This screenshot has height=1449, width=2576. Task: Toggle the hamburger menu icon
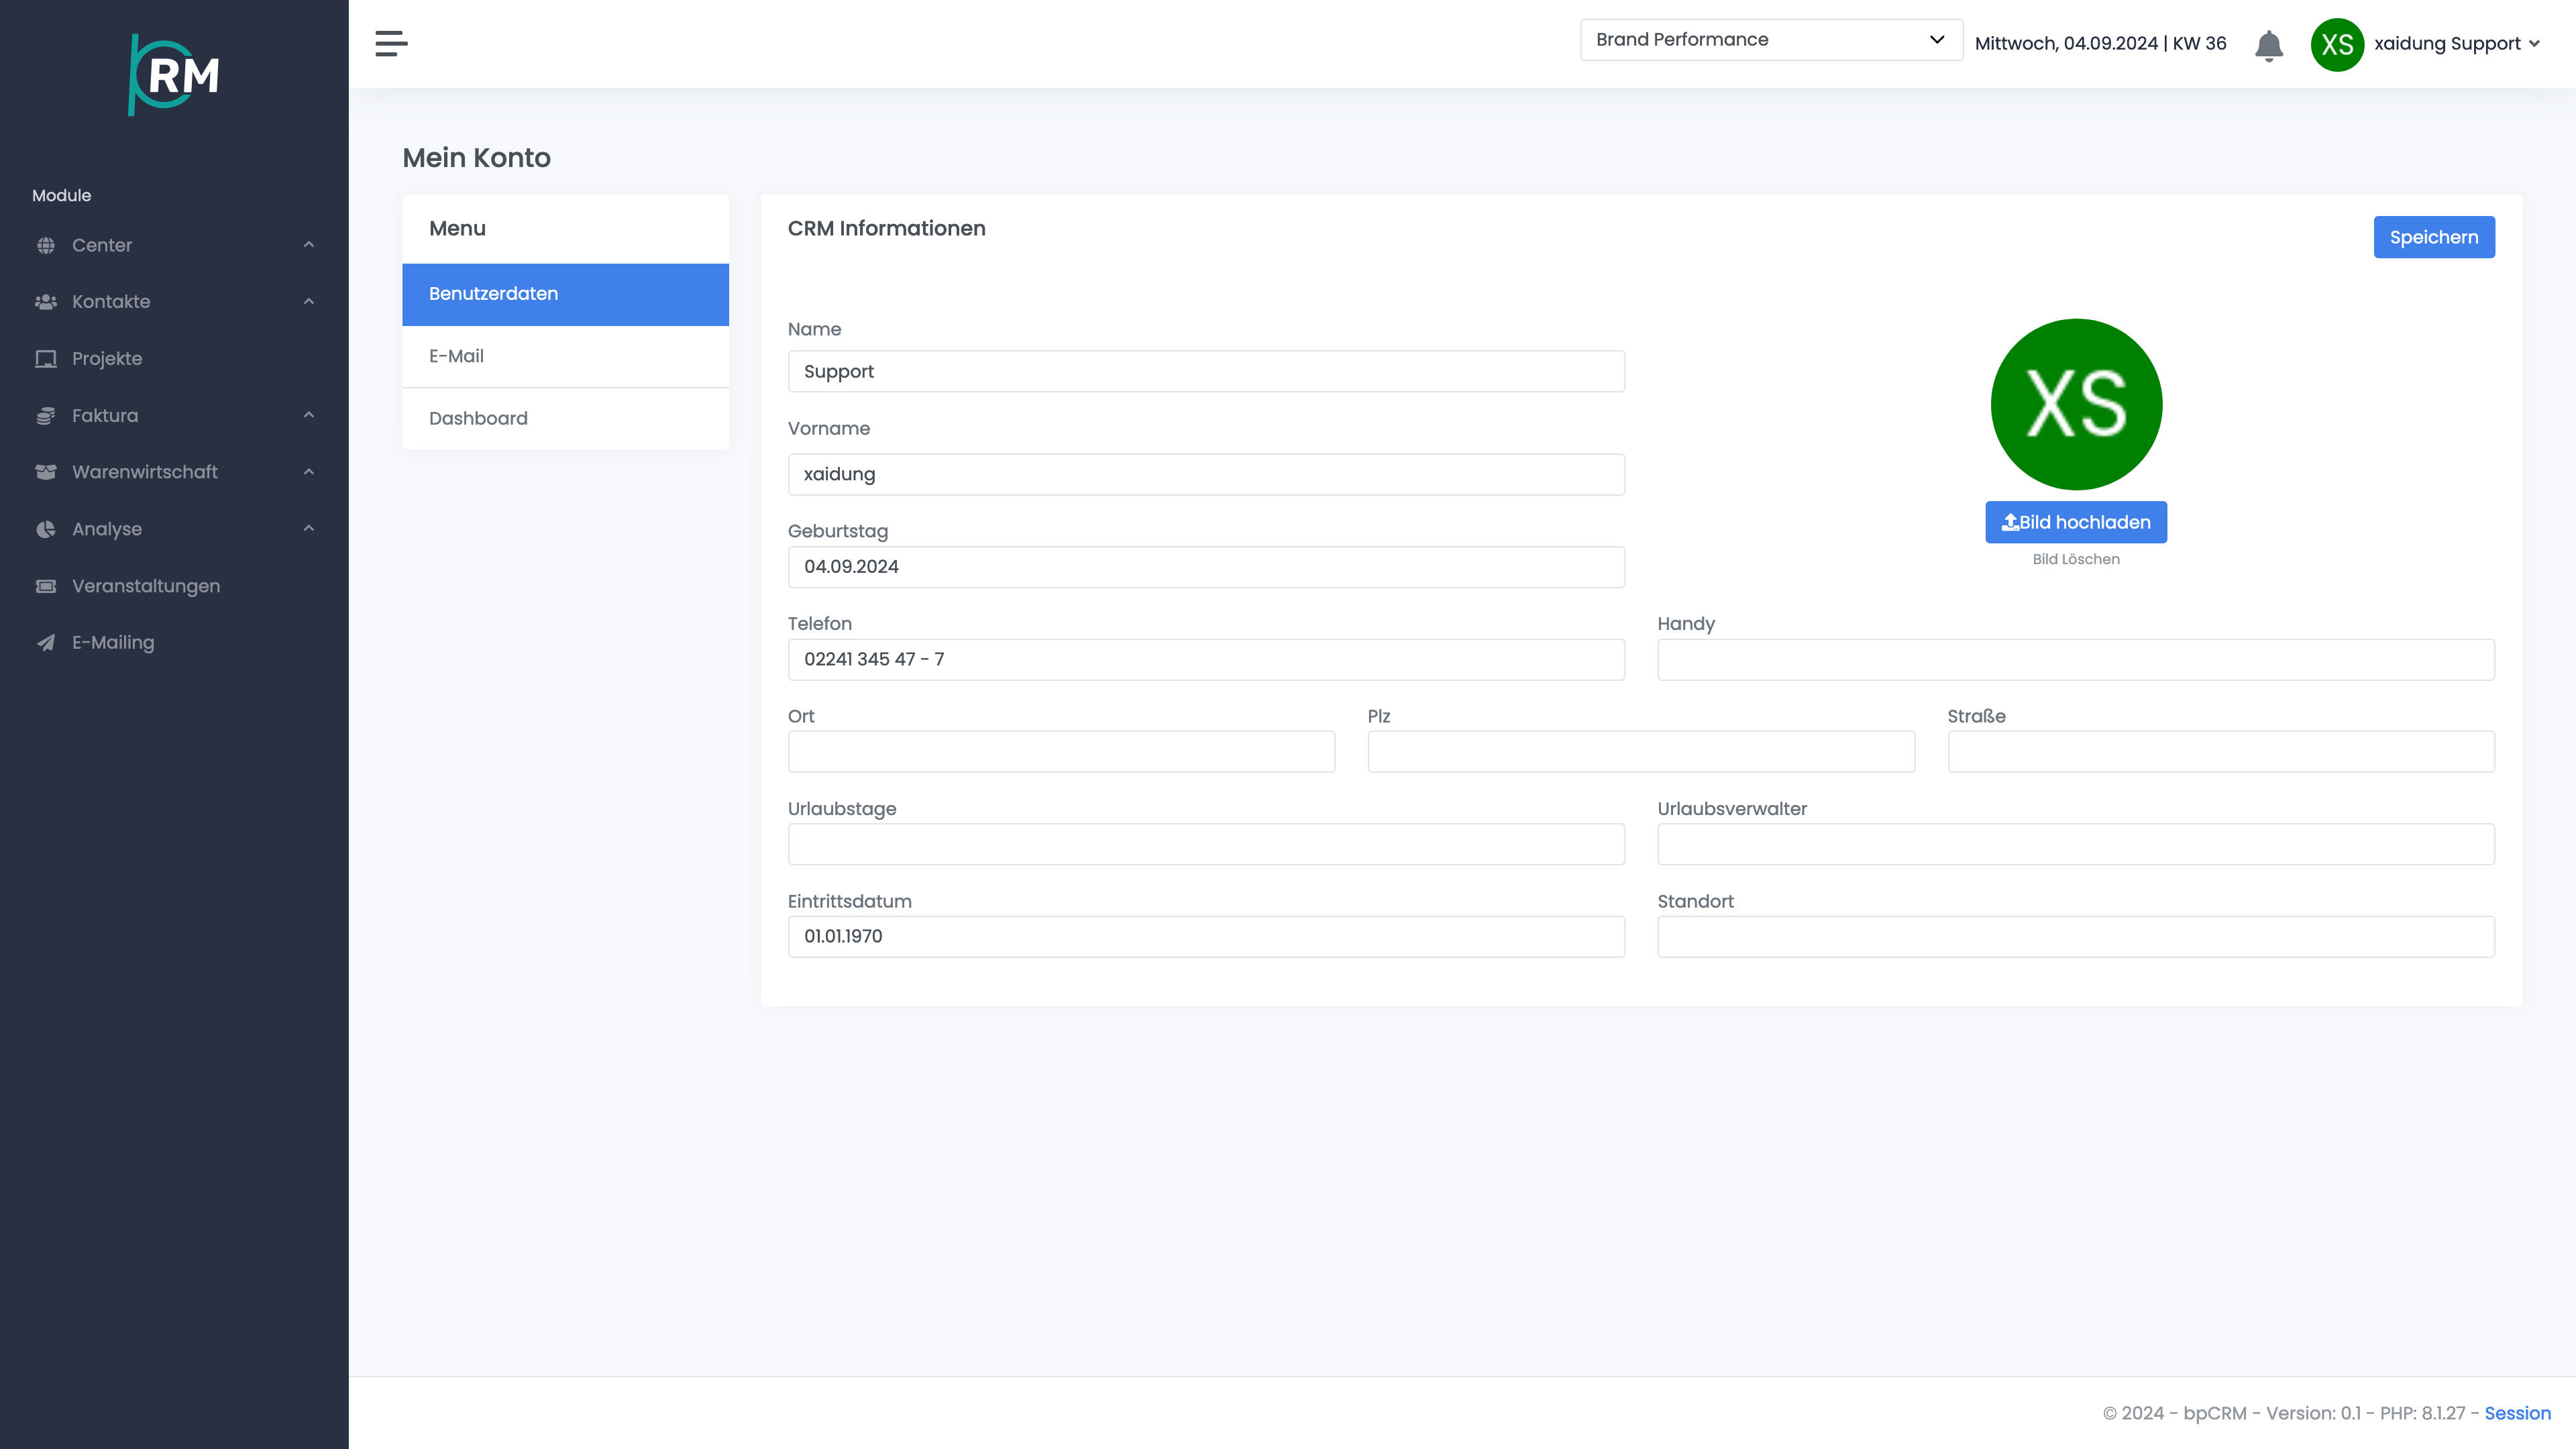pyautogui.click(x=391, y=43)
